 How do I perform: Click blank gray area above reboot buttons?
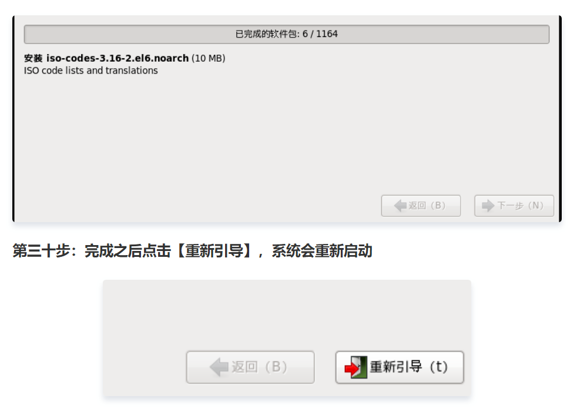287,313
